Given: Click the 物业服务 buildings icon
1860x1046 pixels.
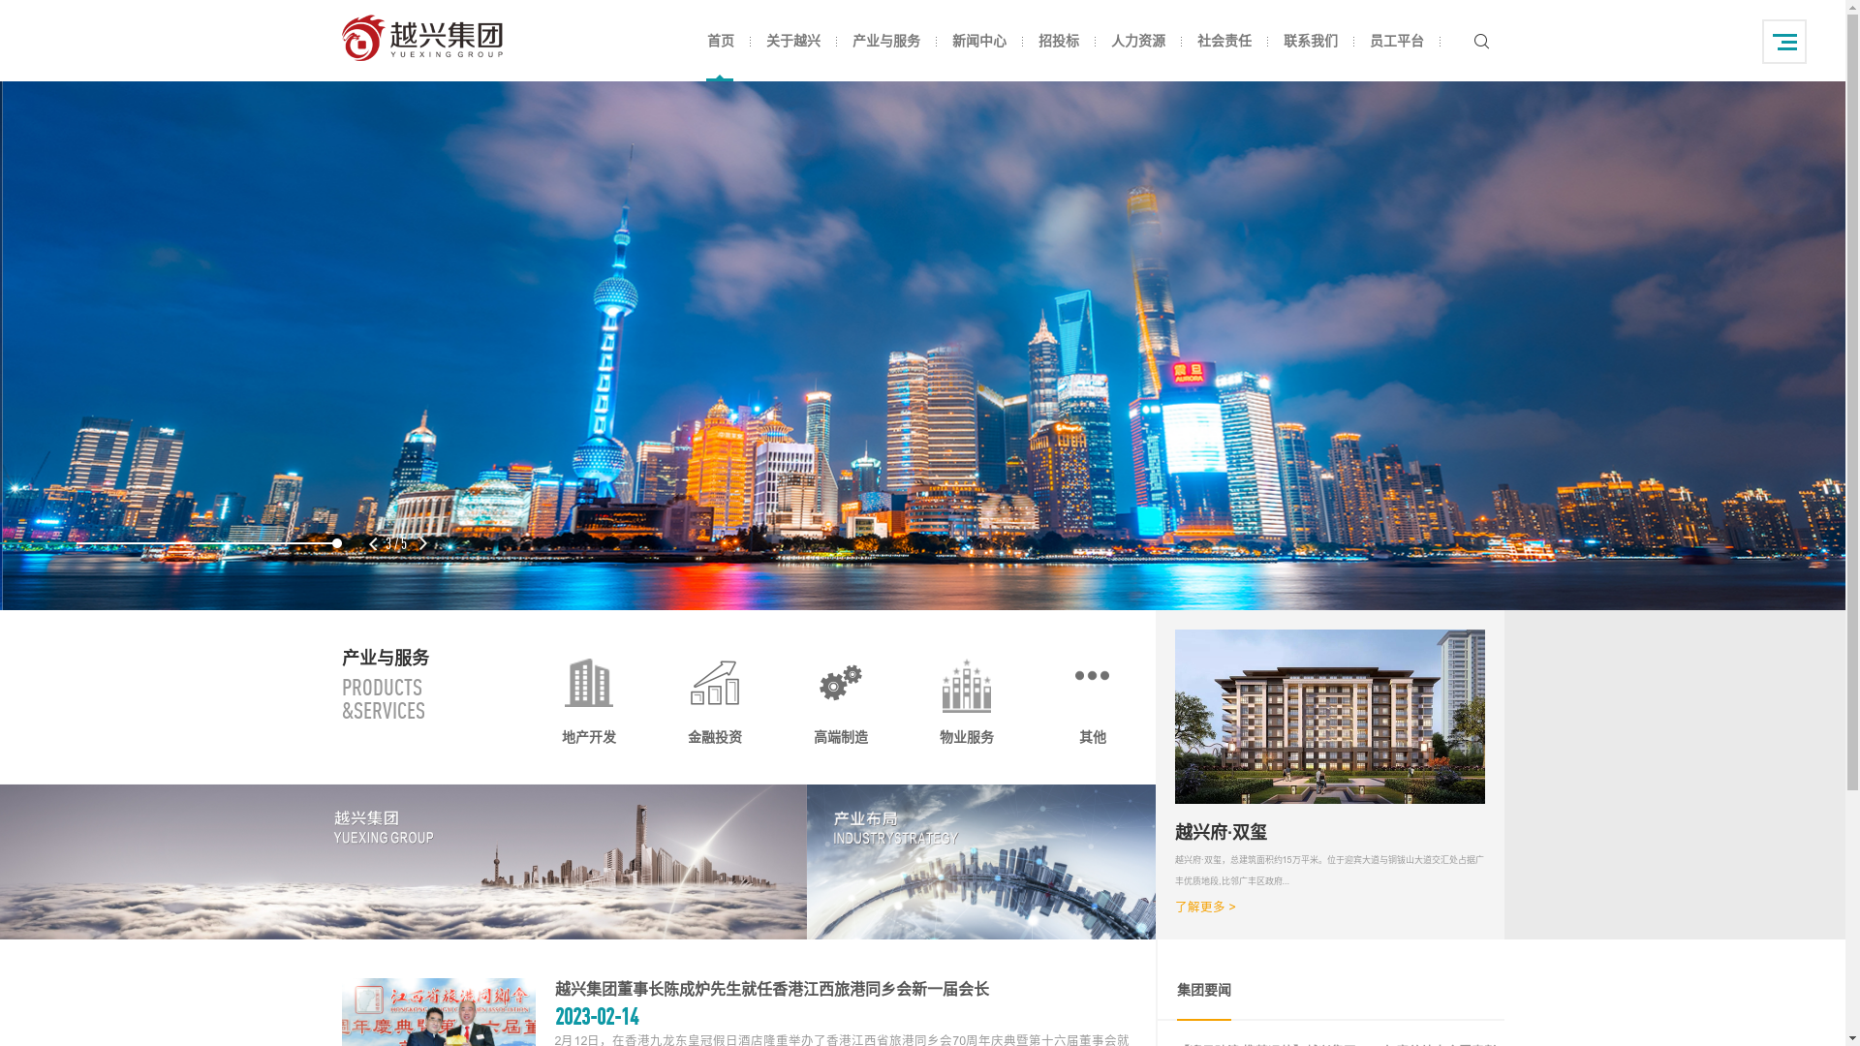Looking at the screenshot, I should click(x=967, y=685).
